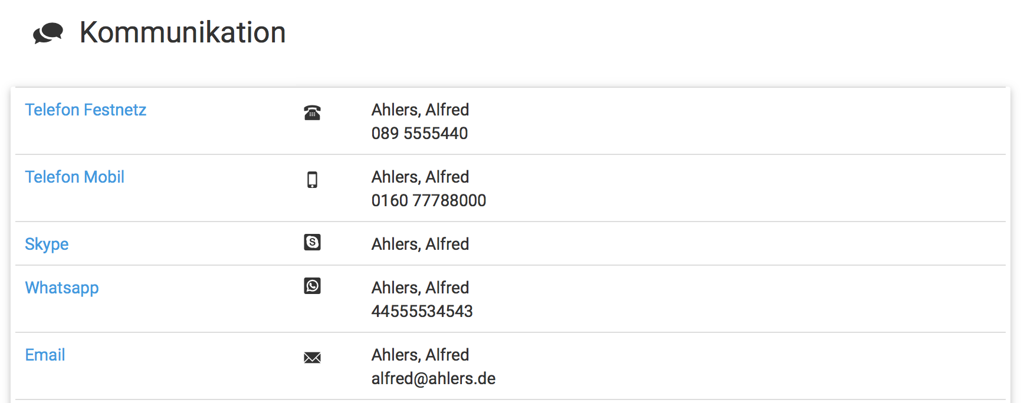Viewport: 1024px width, 403px height.
Task: Click the Skype logo icon
Action: tap(312, 242)
